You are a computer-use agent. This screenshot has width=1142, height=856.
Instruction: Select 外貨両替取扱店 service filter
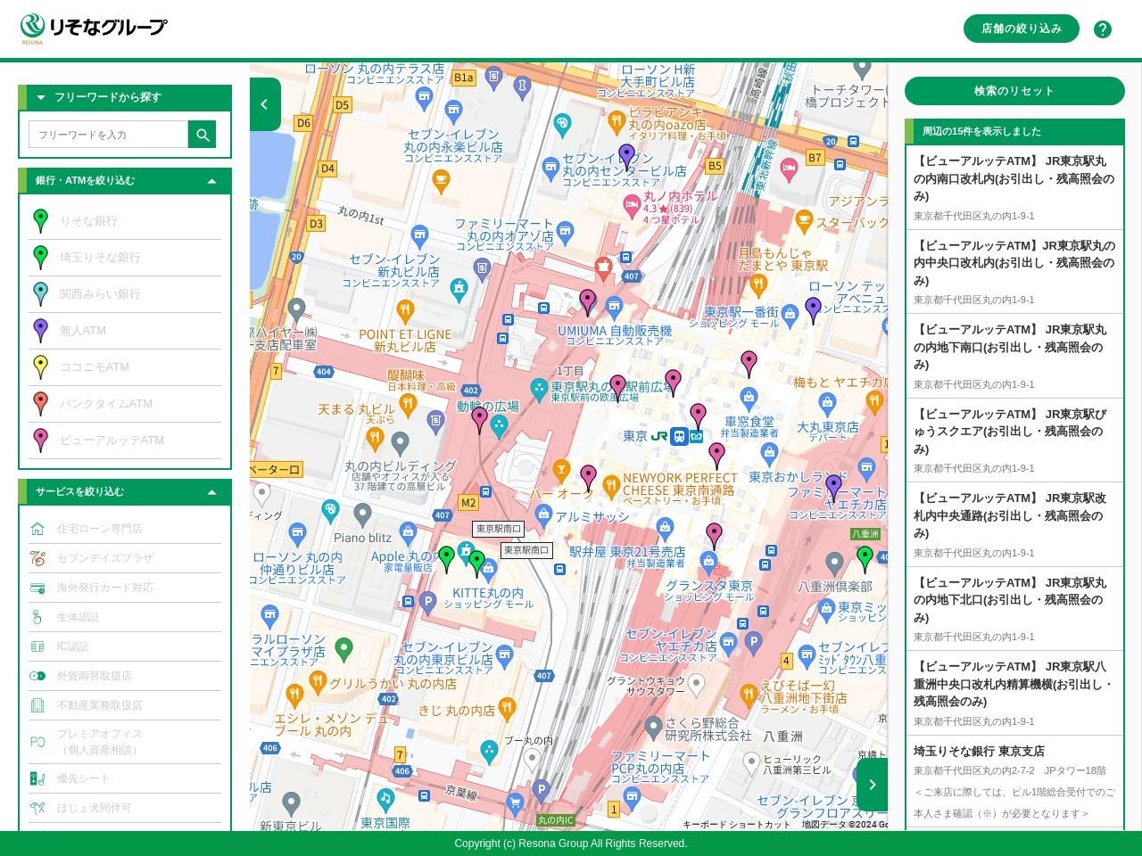[x=125, y=676]
